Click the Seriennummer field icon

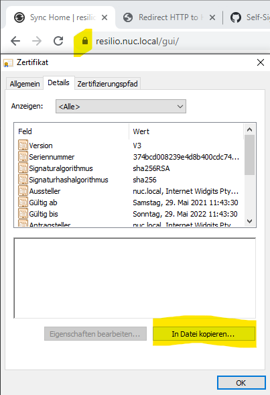[23, 156]
